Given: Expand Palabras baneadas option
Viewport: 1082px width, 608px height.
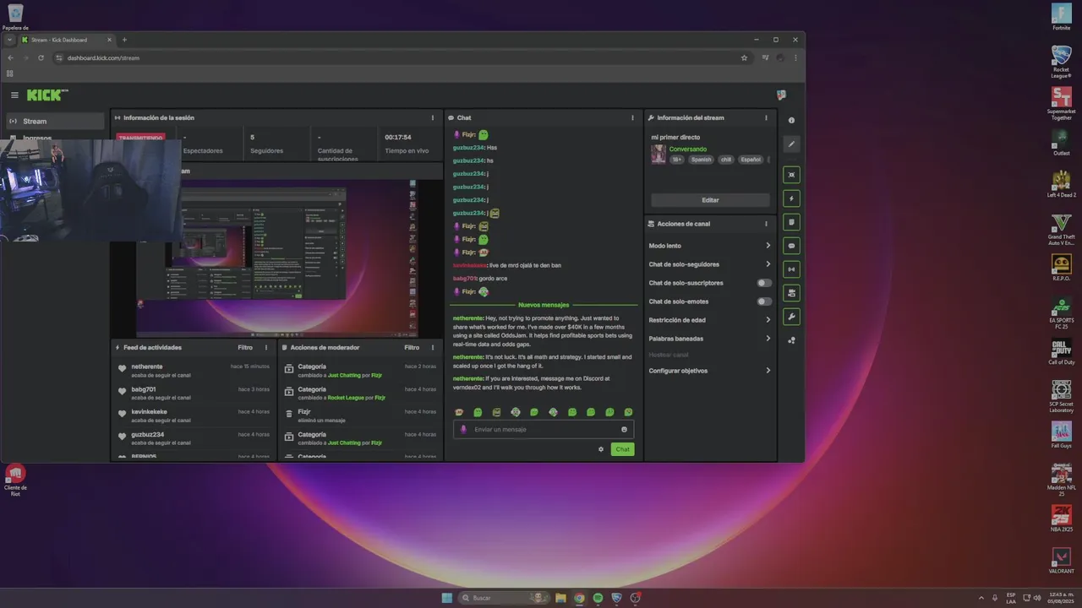Looking at the screenshot, I should pyautogui.click(x=710, y=339).
